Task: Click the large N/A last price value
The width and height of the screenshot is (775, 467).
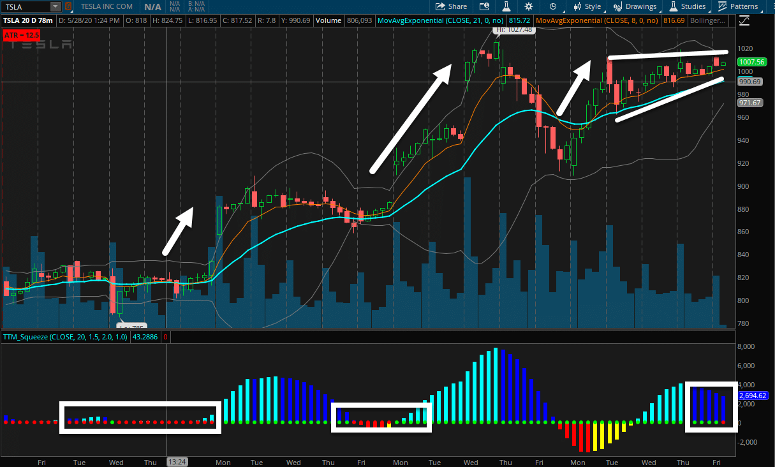Action: [152, 6]
